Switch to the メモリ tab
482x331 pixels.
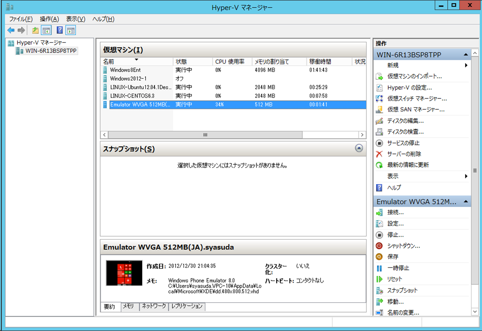(130, 306)
